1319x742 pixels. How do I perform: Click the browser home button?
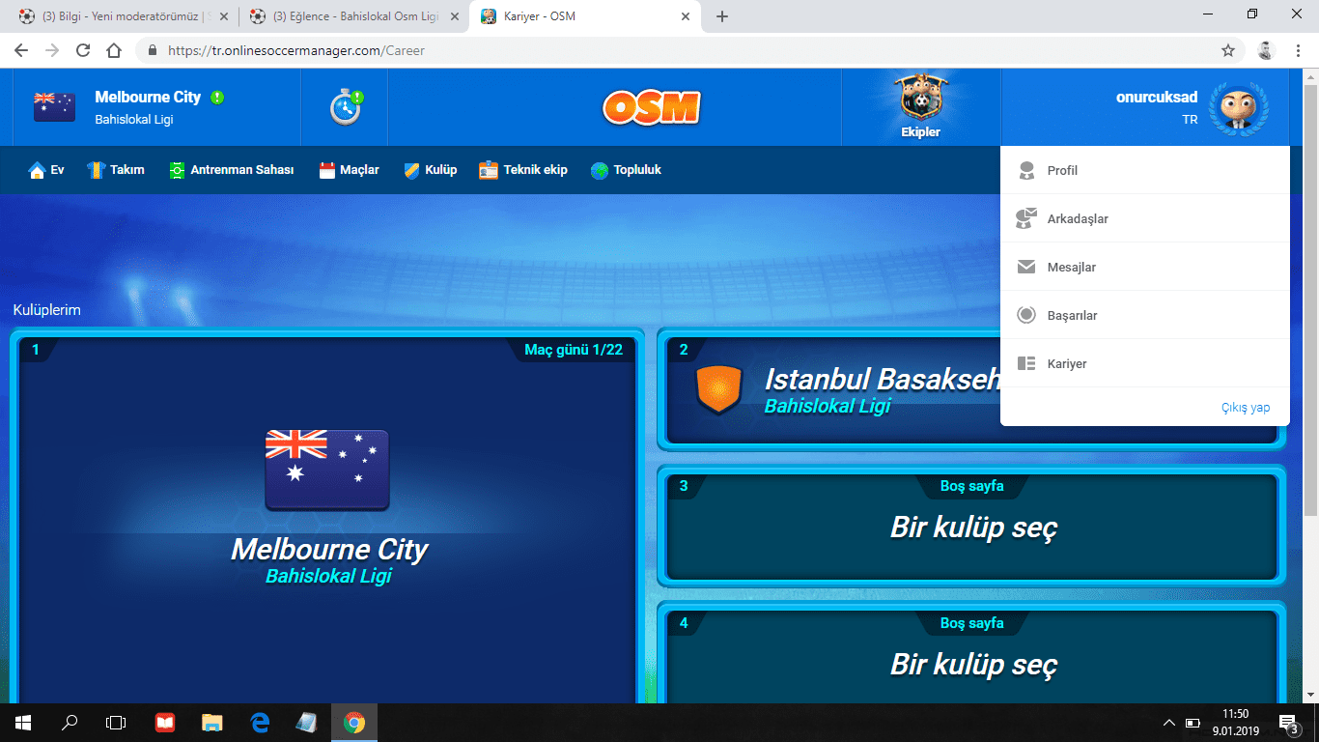pos(114,50)
